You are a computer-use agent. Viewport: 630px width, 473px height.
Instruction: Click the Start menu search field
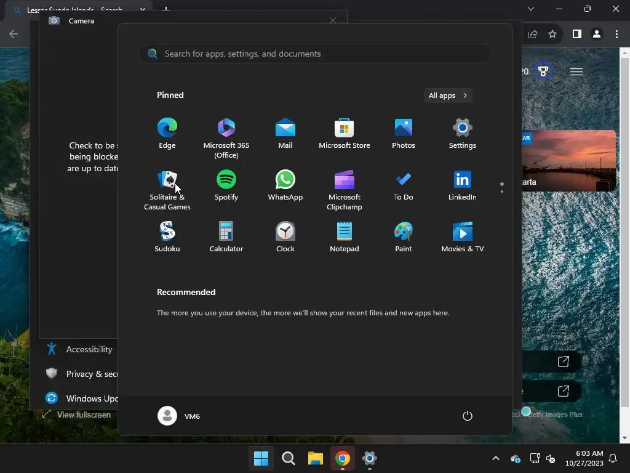coord(315,54)
